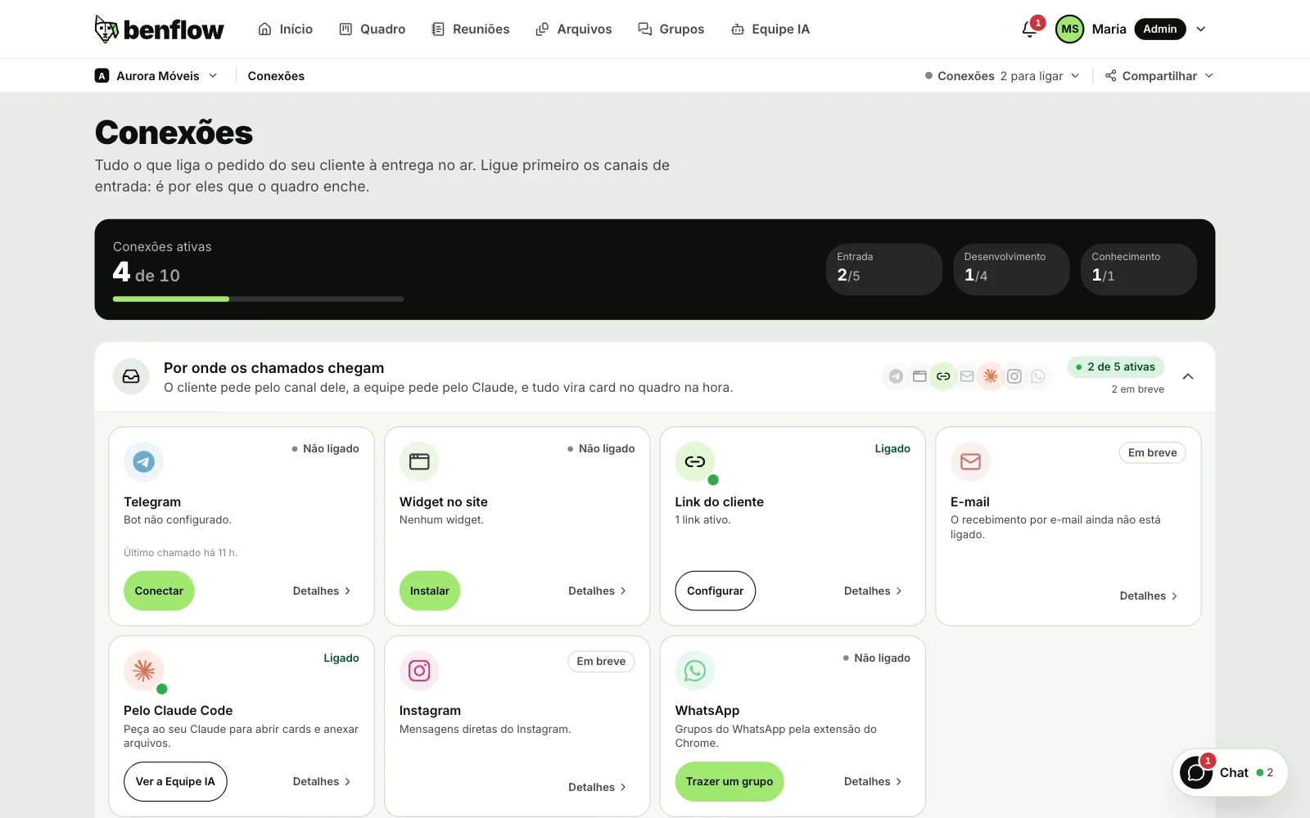Click the Pelo Claude Code card icon
Screen dimensions: 1310x818
pyautogui.click(x=144, y=671)
